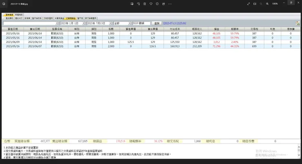Viewport: 302px width, 164px height.
Task: Click the 股數 column header
Action: coord(111,29)
